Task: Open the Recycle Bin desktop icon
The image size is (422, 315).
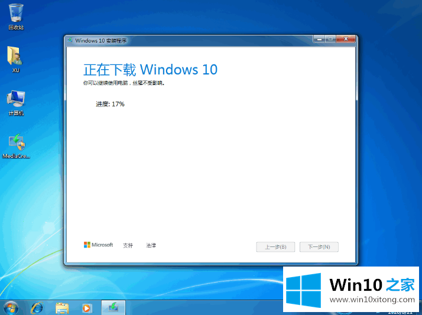Action: pos(16,17)
